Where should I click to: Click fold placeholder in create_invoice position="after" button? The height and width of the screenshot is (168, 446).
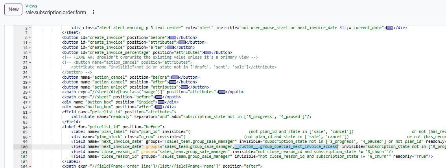[x=170, y=48]
